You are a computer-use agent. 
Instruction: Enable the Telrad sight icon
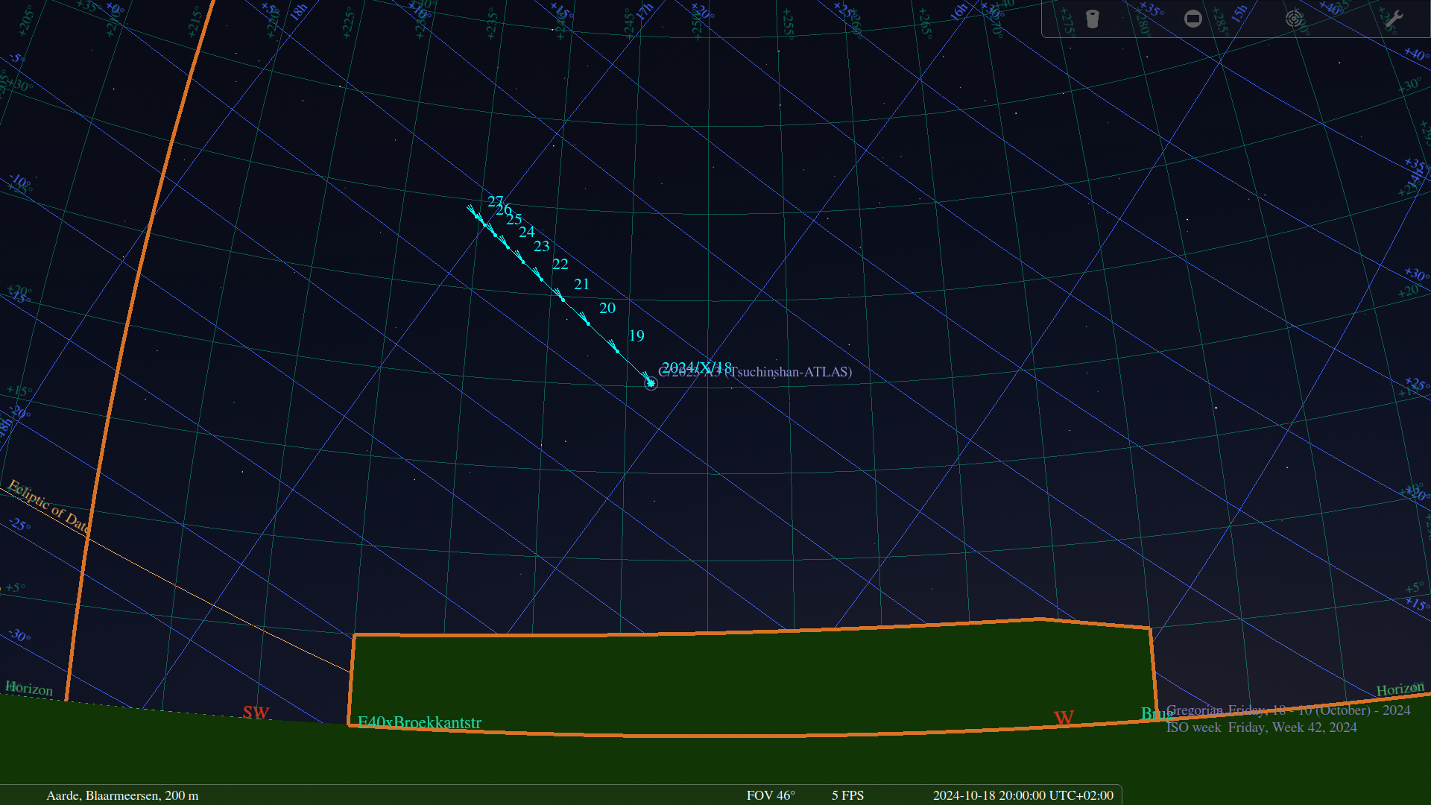point(1294,19)
